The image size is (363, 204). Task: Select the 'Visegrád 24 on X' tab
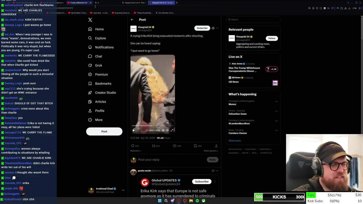click(162, 3)
